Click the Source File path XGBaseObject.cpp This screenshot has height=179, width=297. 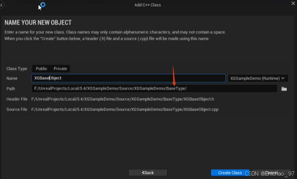tap(125, 109)
